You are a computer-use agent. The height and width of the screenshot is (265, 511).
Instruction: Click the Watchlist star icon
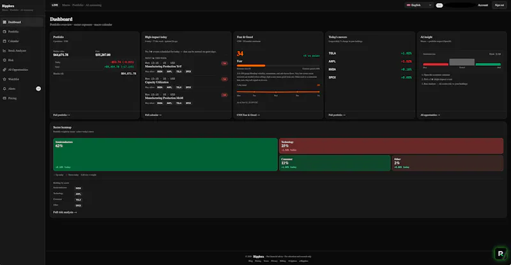click(x=4, y=79)
